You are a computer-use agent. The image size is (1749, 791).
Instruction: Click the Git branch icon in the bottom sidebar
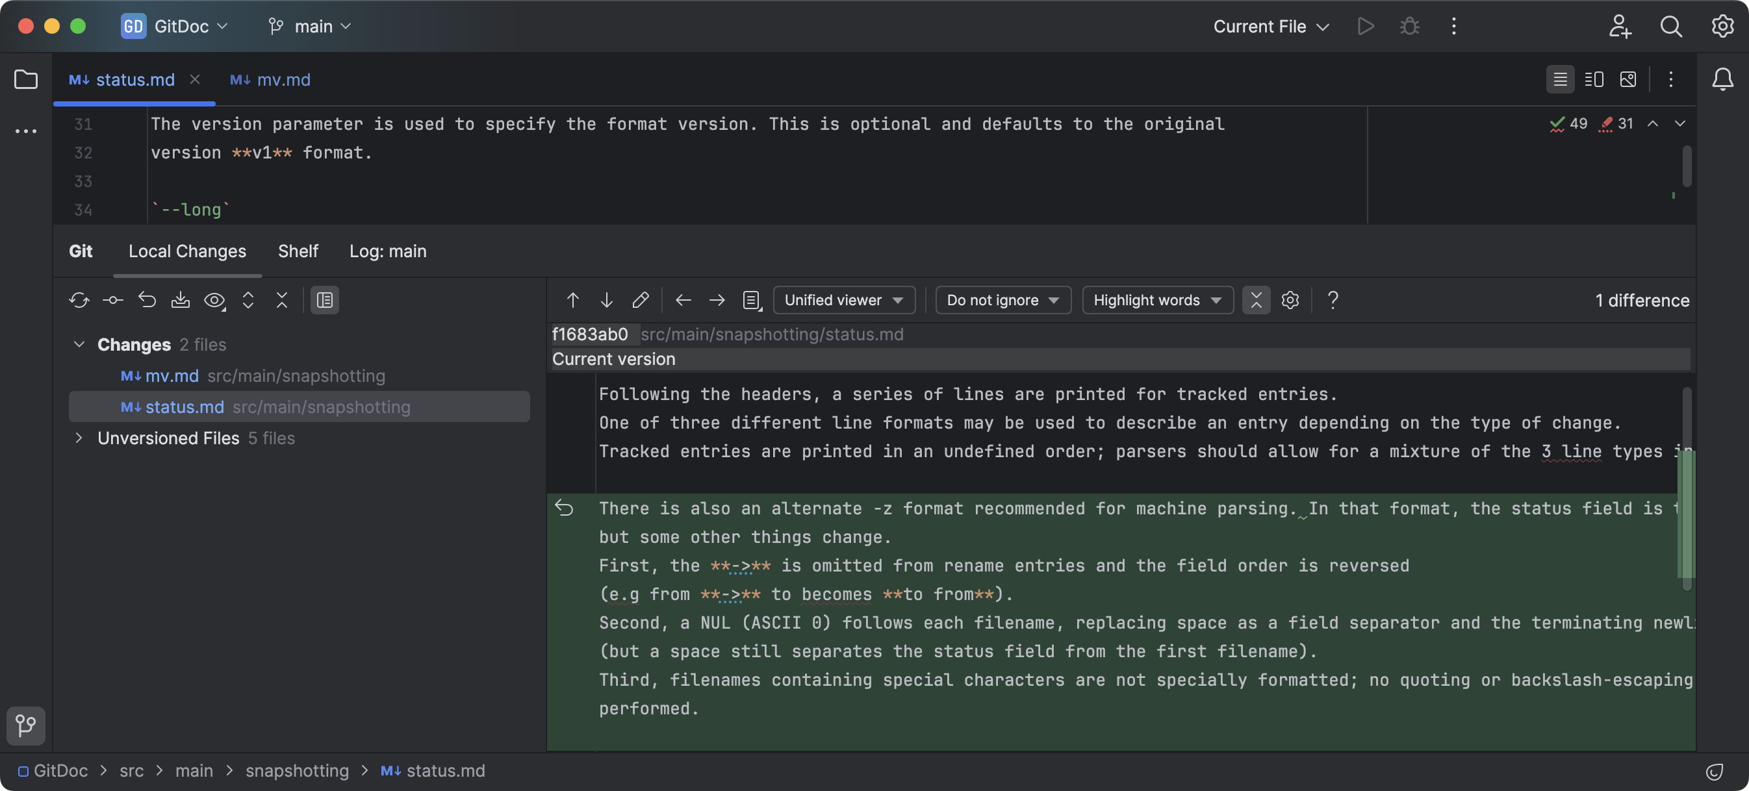(x=26, y=726)
